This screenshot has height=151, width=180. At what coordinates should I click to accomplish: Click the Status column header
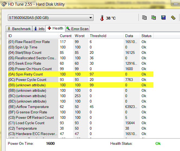147,36
